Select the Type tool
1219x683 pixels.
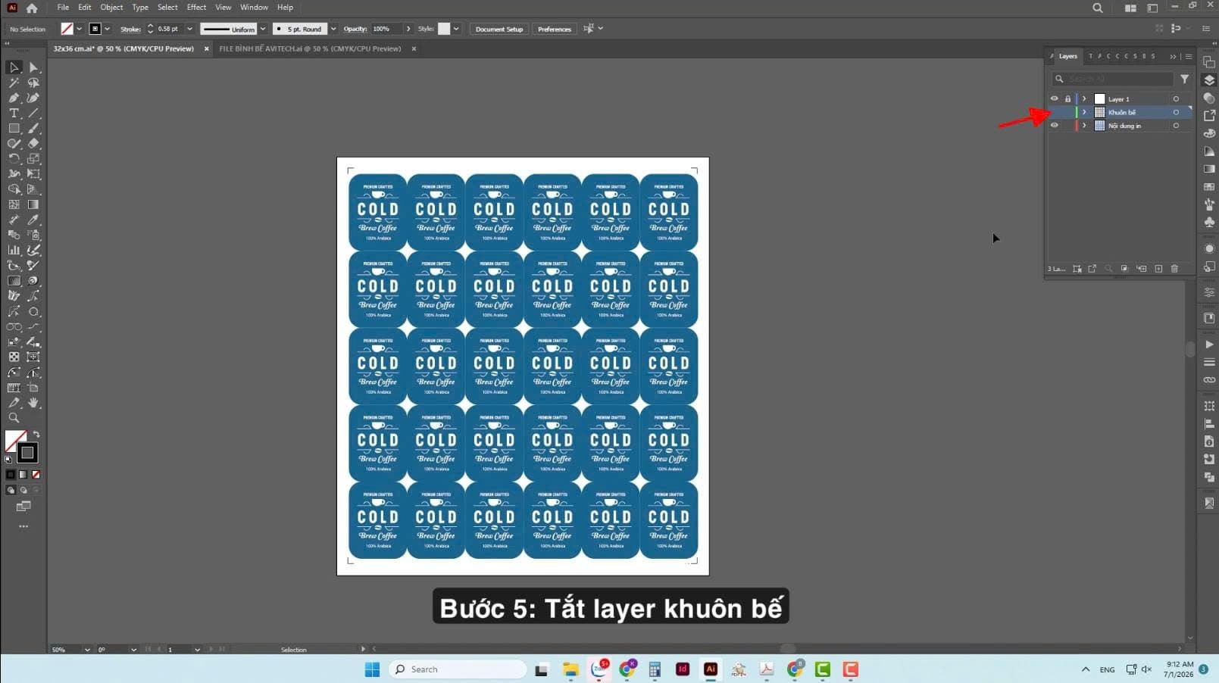pos(14,113)
